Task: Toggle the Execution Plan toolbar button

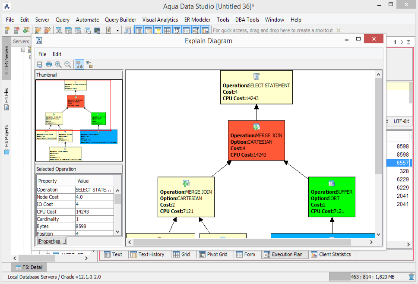Action: pos(196,30)
